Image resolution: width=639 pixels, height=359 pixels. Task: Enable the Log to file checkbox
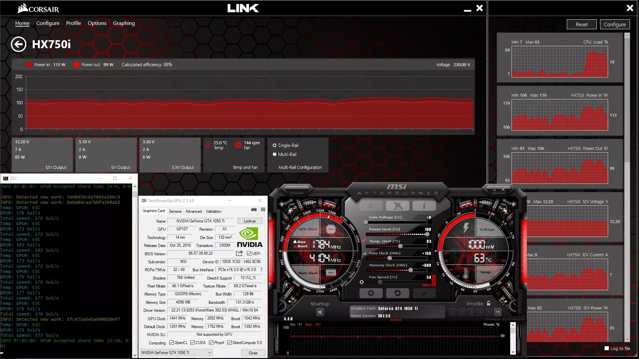(606, 348)
